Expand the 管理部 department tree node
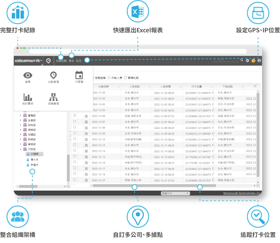280x243 pixels. (x=20, y=116)
